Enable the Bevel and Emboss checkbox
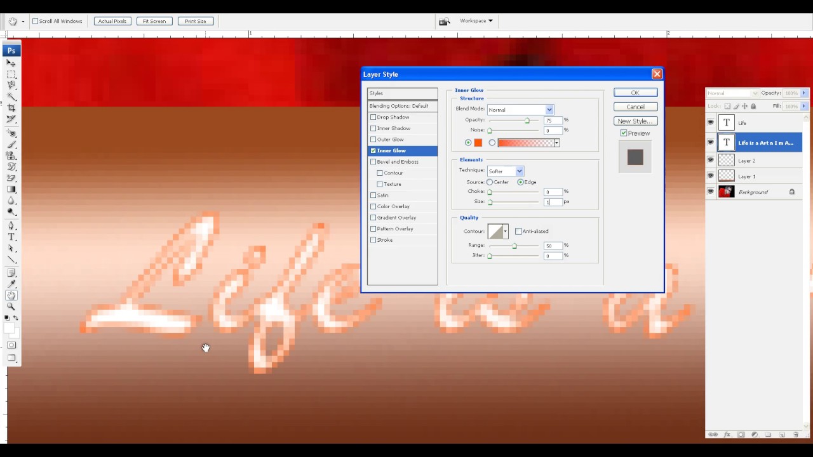The height and width of the screenshot is (457, 813). click(x=373, y=162)
